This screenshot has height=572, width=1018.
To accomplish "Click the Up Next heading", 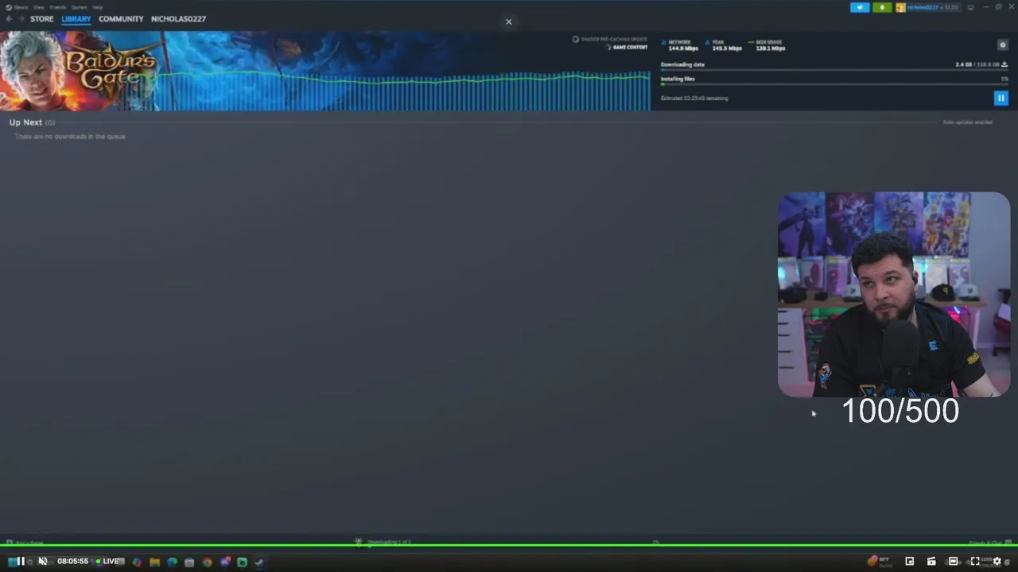I will 25,122.
